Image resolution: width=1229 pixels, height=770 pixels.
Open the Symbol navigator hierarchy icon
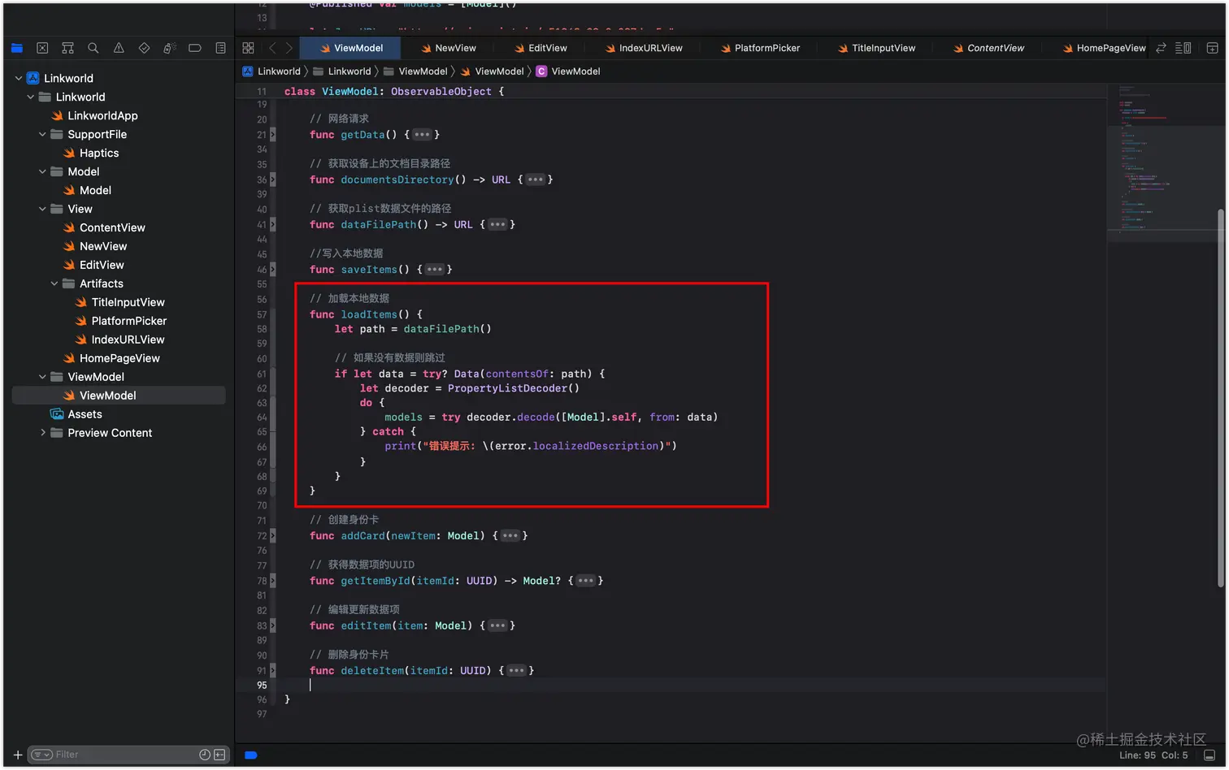pyautogui.click(x=67, y=48)
